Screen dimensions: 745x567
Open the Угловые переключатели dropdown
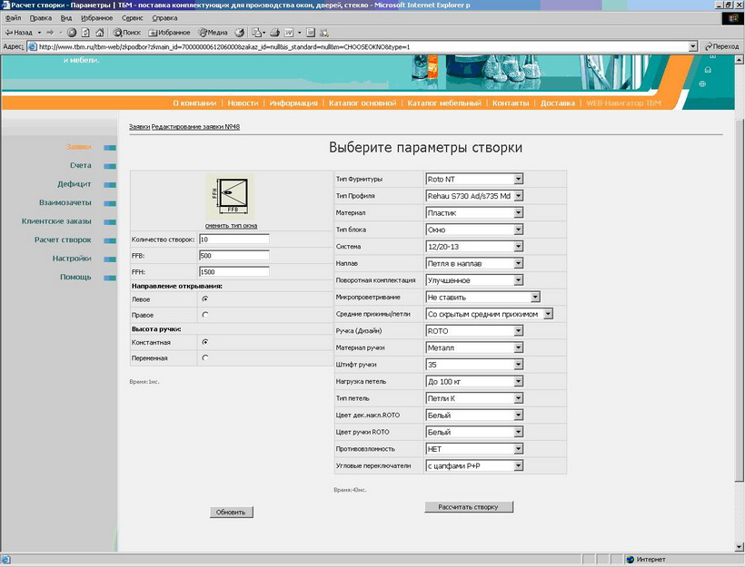(474, 465)
